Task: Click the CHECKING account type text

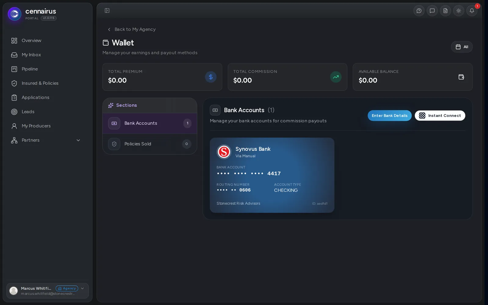Action: (286, 190)
